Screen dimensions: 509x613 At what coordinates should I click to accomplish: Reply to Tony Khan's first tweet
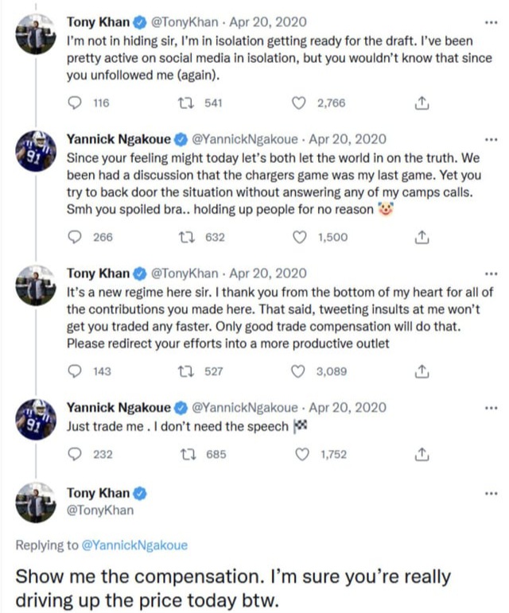(x=76, y=103)
